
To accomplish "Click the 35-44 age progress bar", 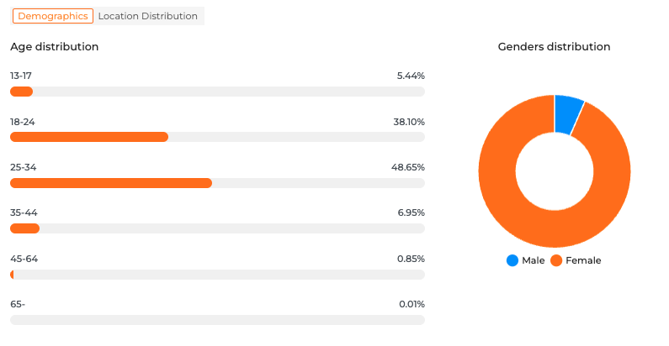I will coord(217,228).
